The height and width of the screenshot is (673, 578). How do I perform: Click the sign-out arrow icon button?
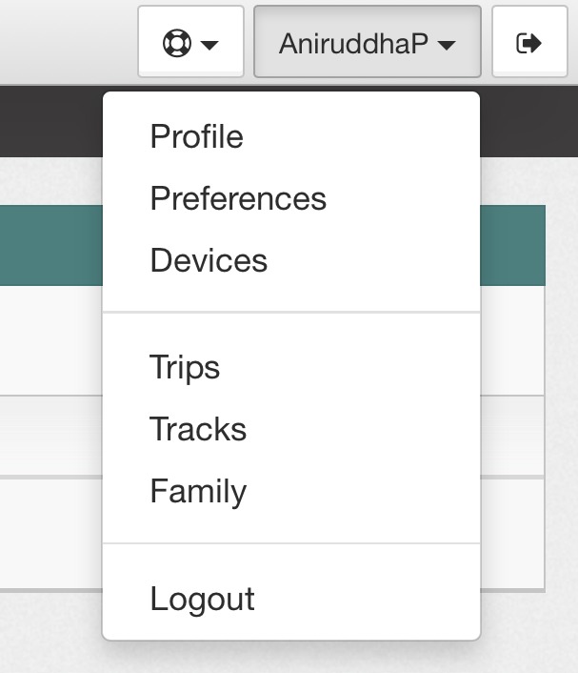pyautogui.click(x=528, y=43)
